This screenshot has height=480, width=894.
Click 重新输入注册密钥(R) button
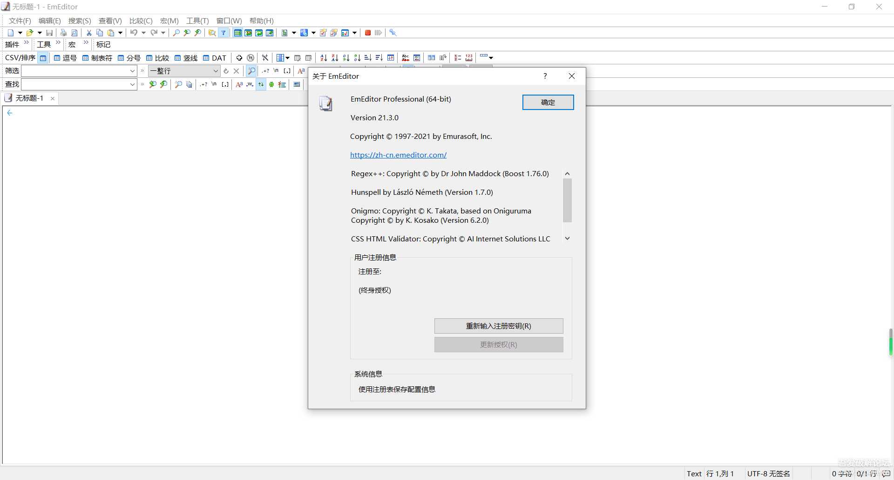pyautogui.click(x=499, y=326)
